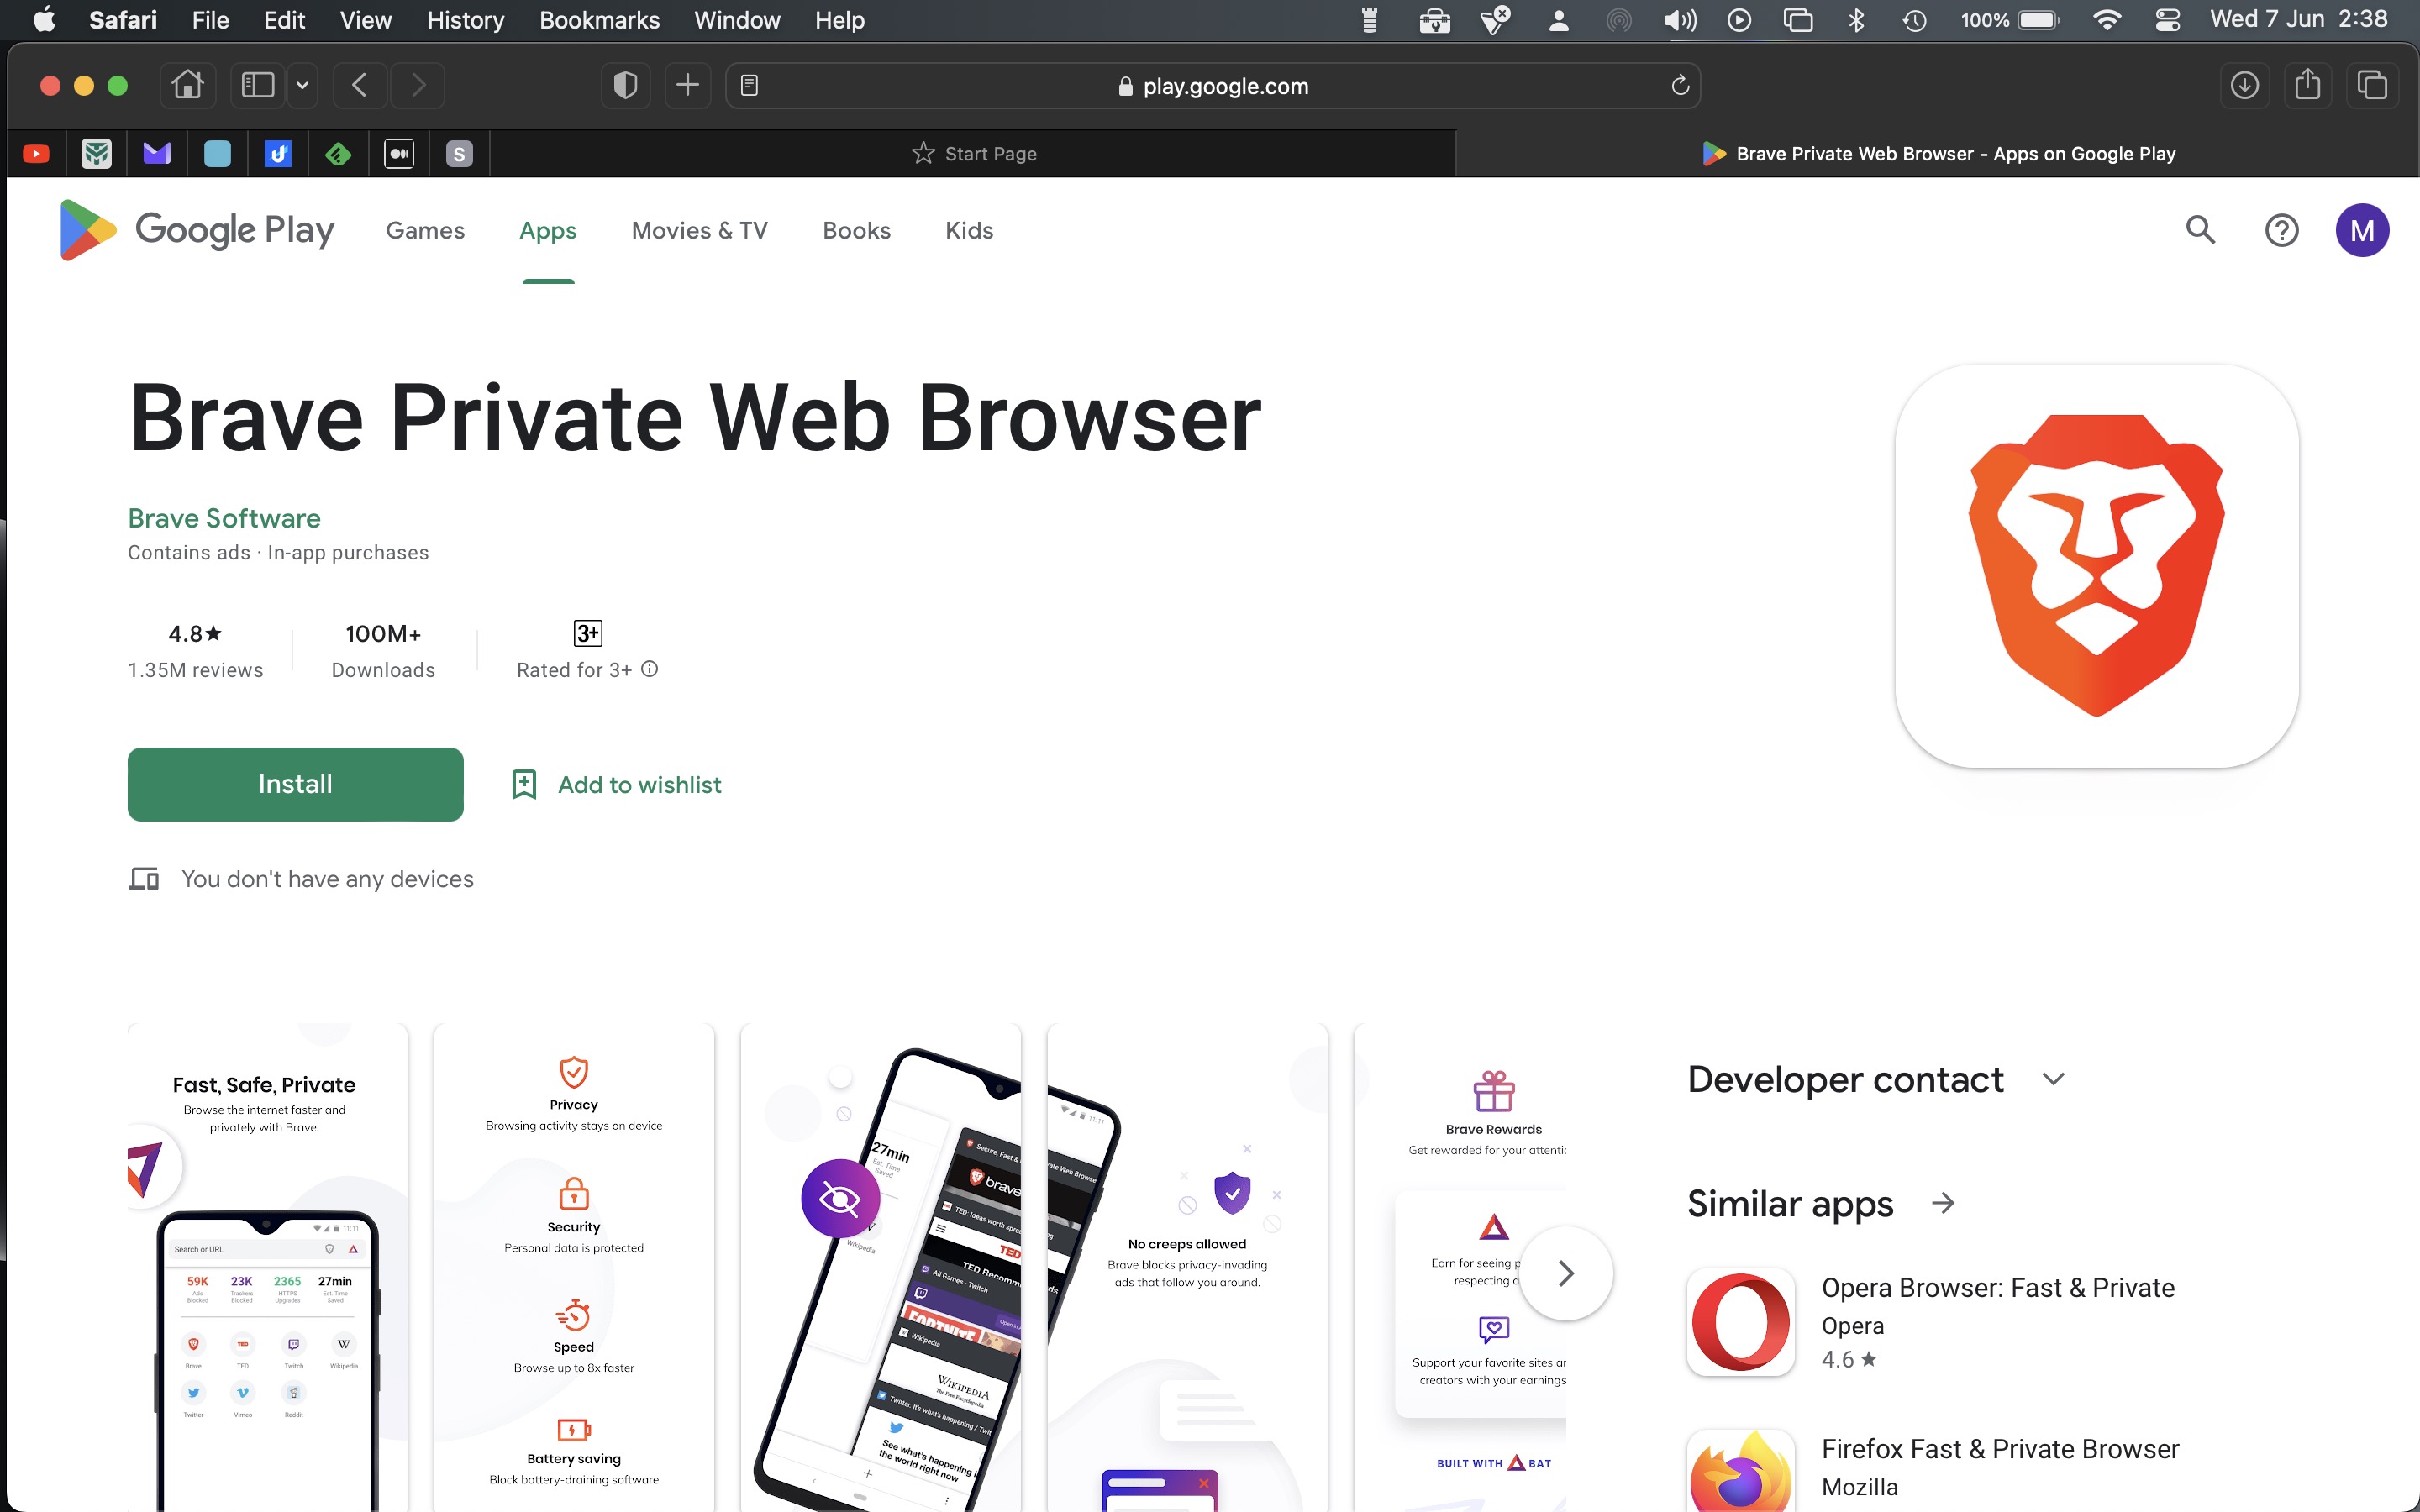2420x1512 pixels.
Task: Show Safari downloads
Action: [2244, 85]
